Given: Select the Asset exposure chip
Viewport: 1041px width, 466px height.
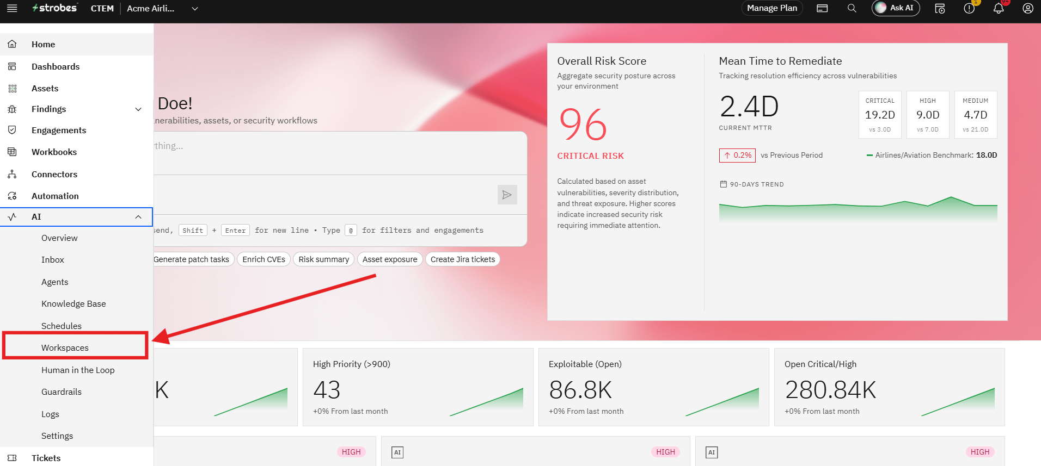Looking at the screenshot, I should (390, 259).
